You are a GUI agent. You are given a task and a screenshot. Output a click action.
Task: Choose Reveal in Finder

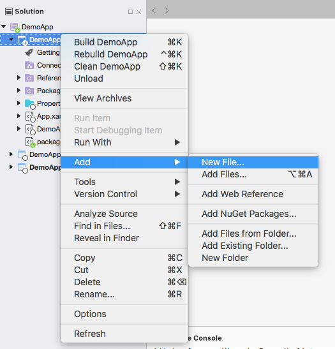[124, 238]
